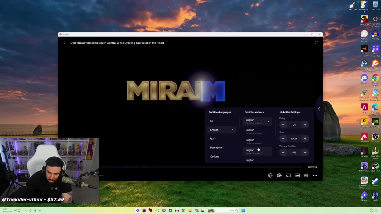This screenshot has width=381, height=214.
Task: Open the FACEIT desktop shortcut
Action: click(x=364, y=49)
